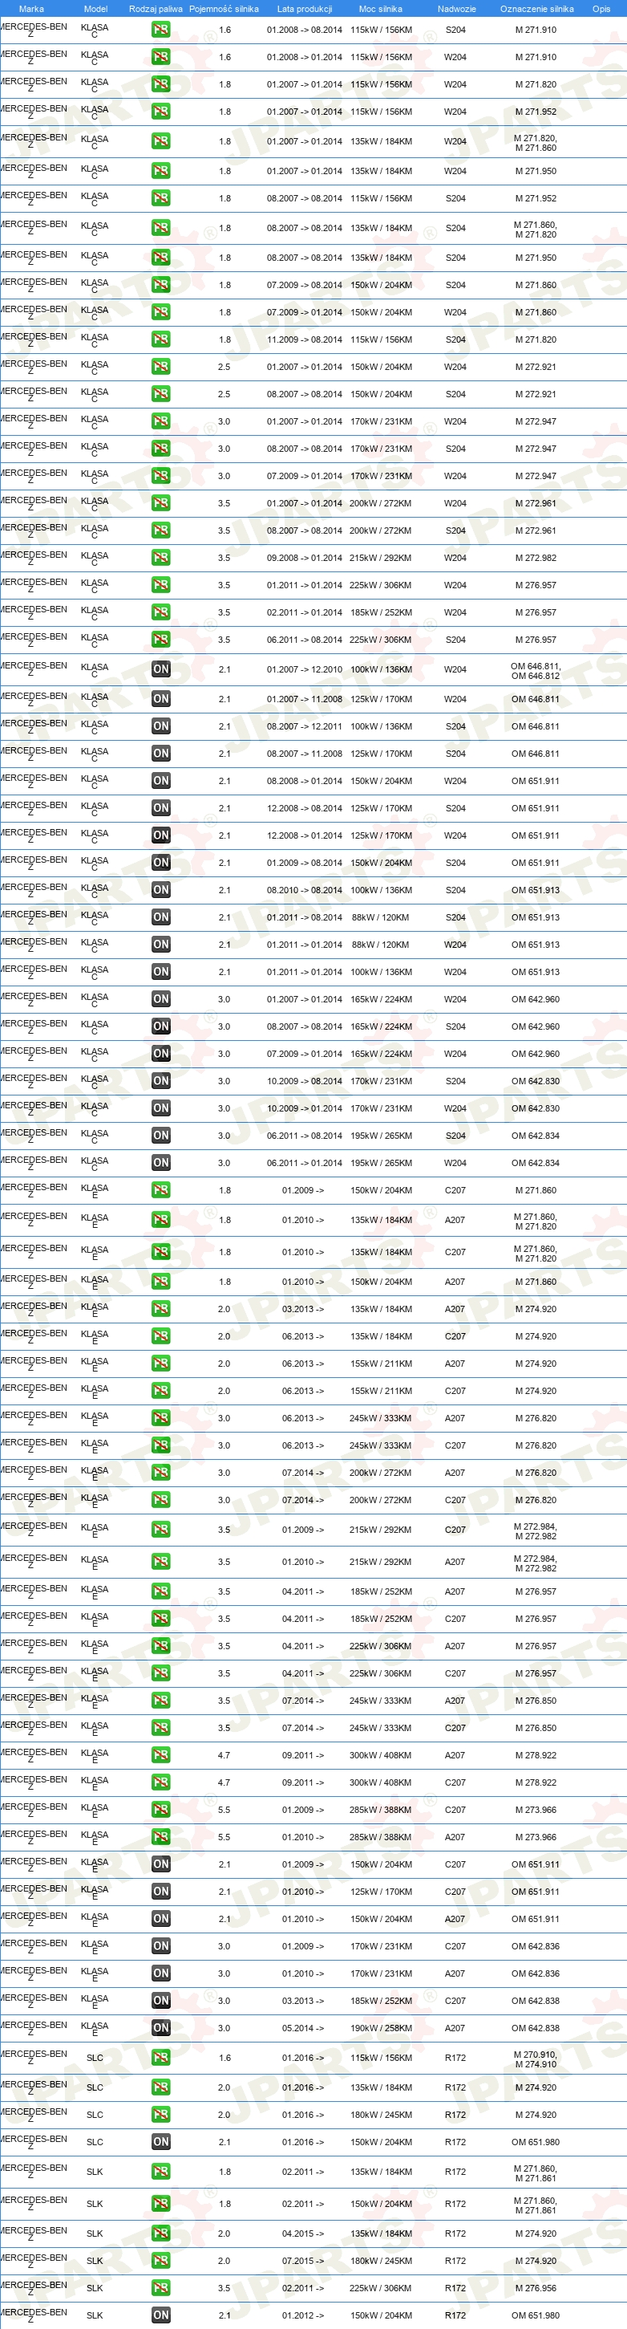The height and width of the screenshot is (2329, 627).
Task: Click ON icon in S204 OM 642.830 row
Action: click(161, 1081)
